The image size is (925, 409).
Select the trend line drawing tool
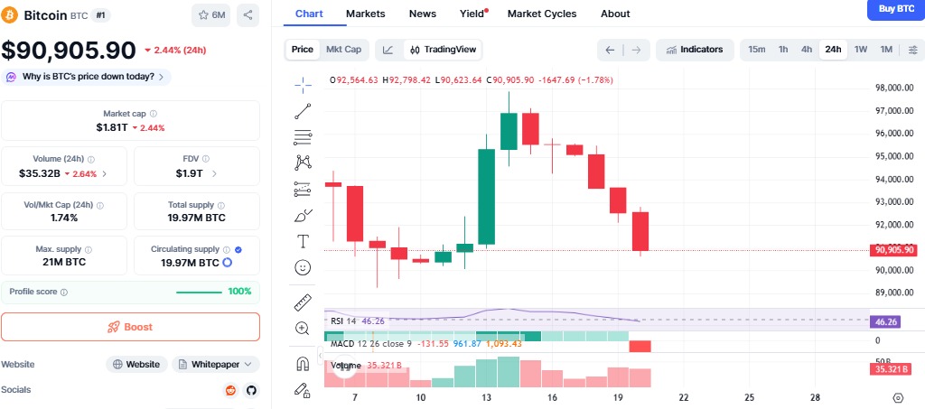coord(304,111)
